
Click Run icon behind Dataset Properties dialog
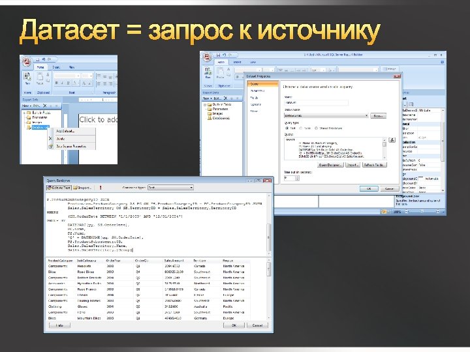pos(208,72)
